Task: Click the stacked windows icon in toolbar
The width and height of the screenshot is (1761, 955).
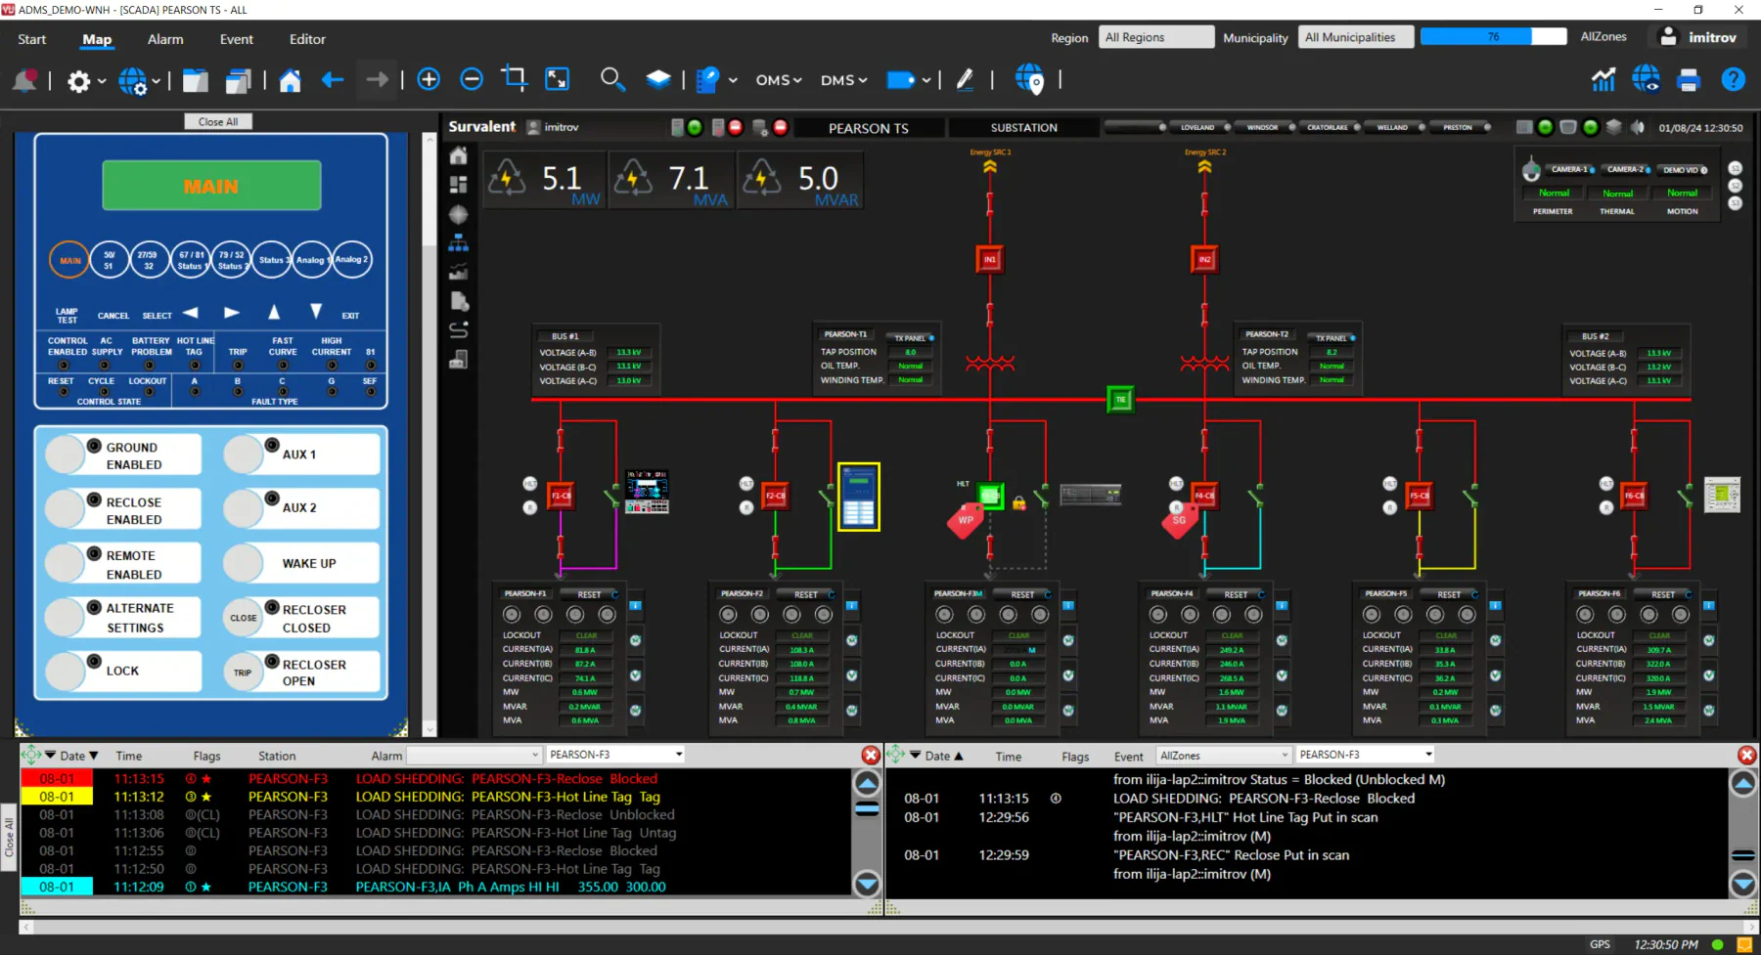Action: 239,80
